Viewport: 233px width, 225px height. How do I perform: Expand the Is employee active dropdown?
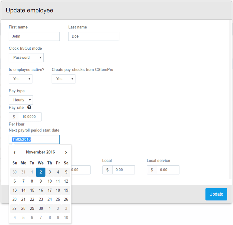point(20,79)
